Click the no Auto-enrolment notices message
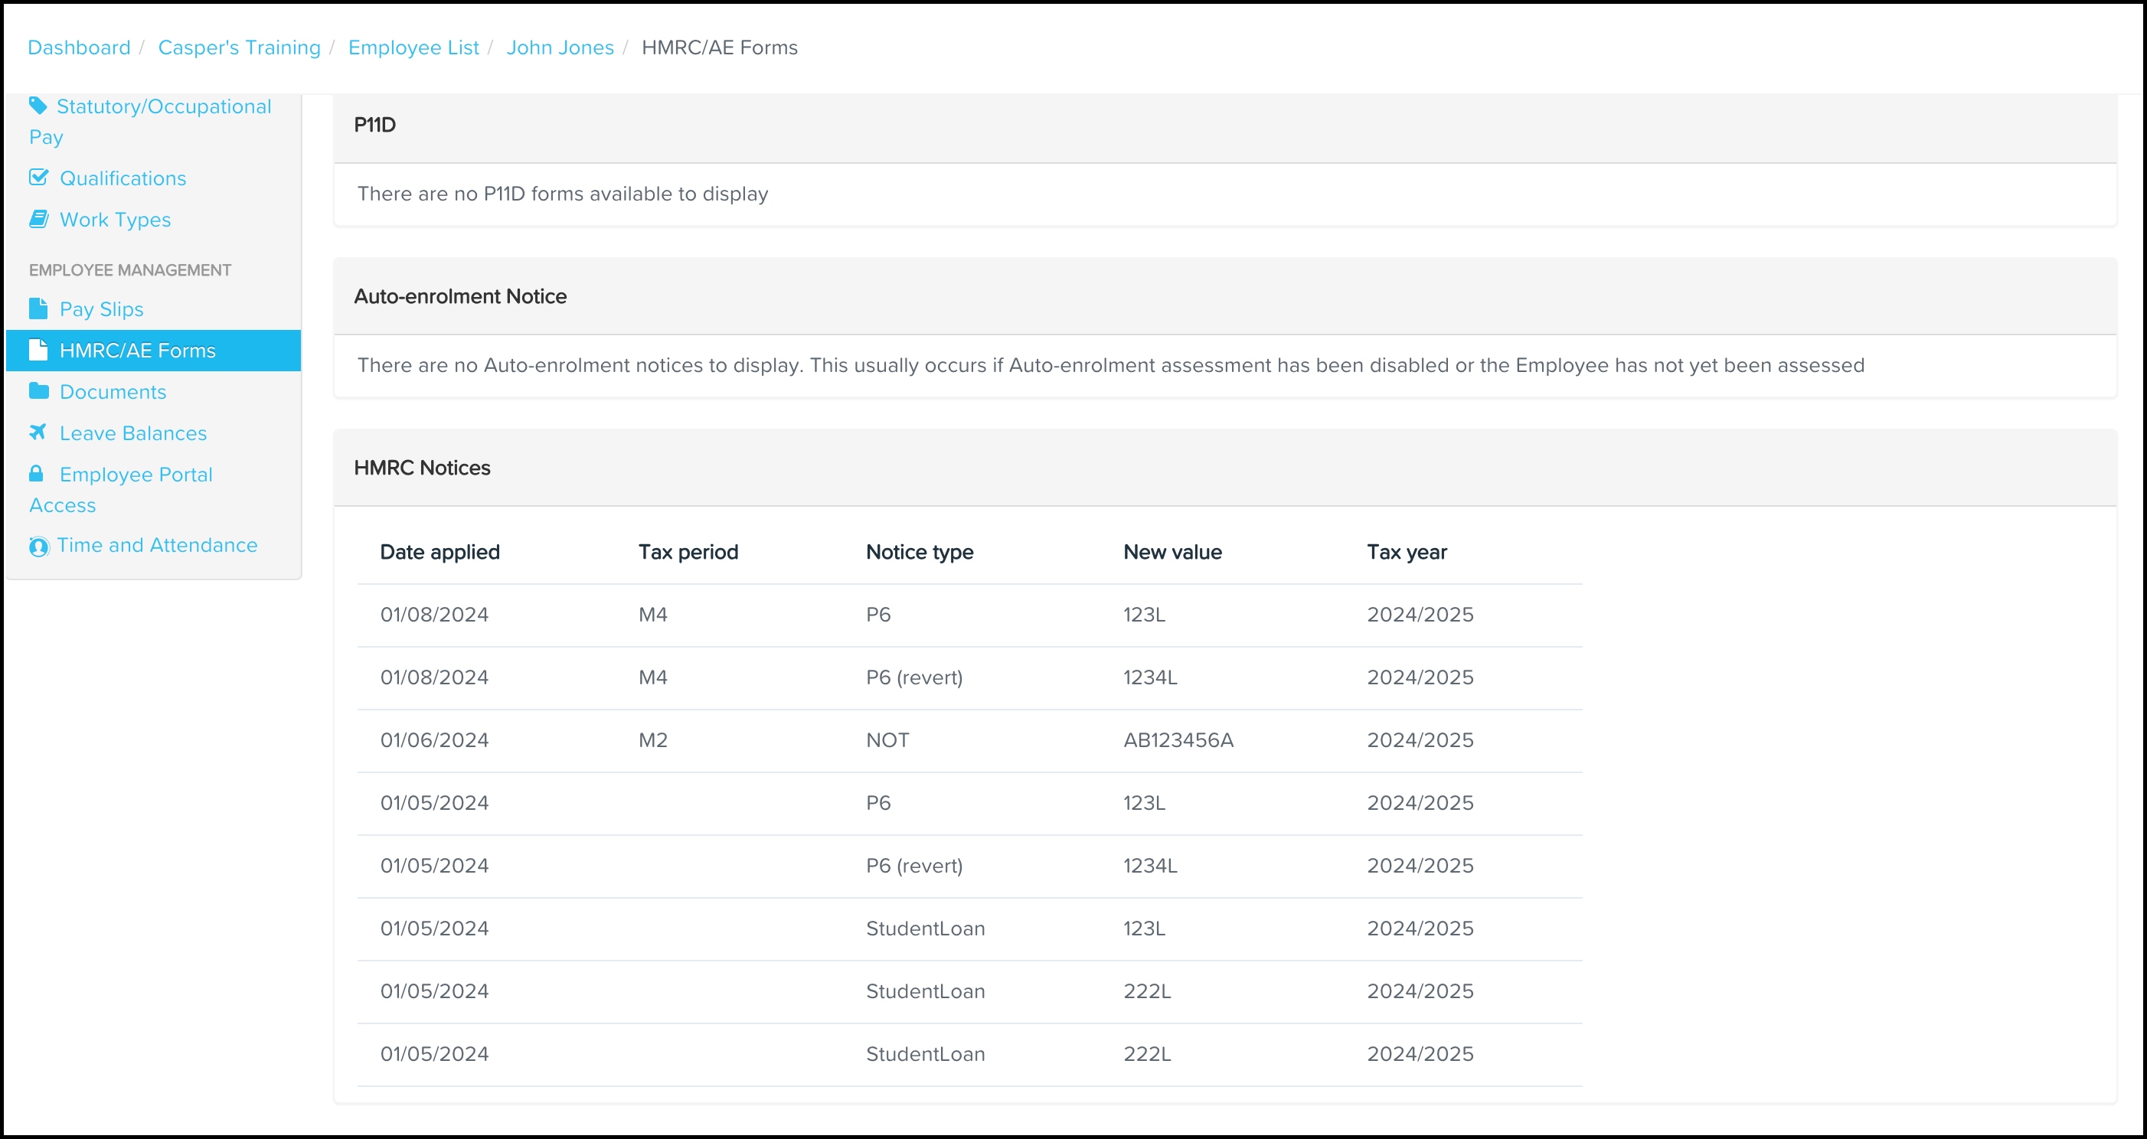The width and height of the screenshot is (2147, 1139). pos(1111,365)
